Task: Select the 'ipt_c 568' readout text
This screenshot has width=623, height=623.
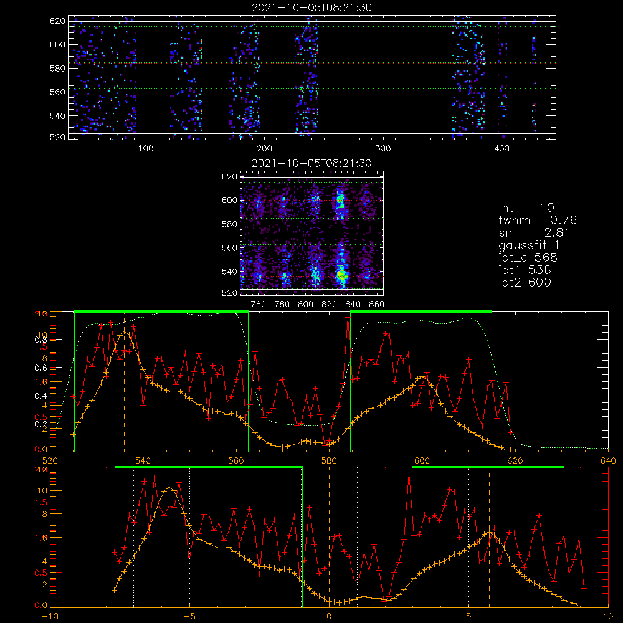Action: coord(528,258)
